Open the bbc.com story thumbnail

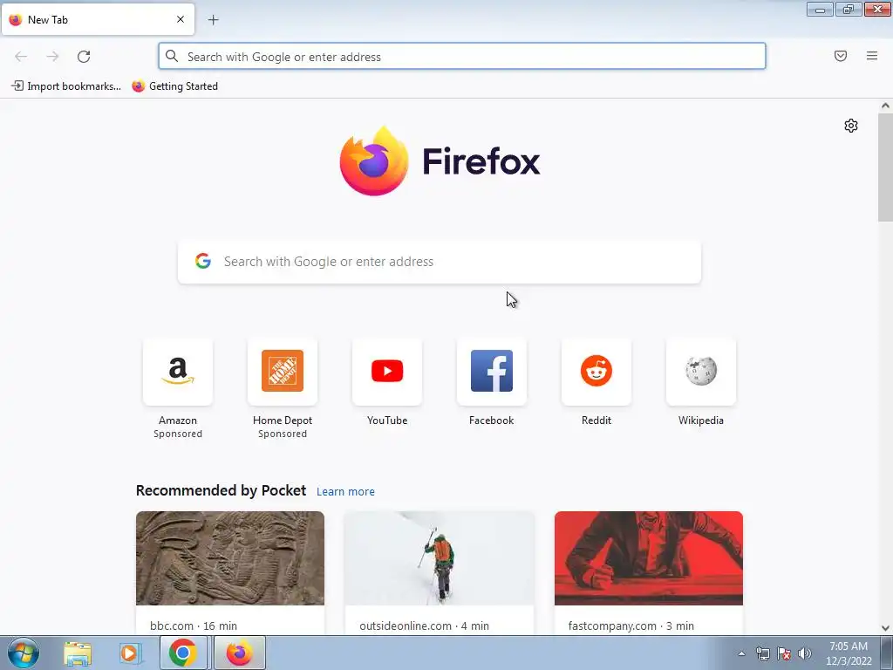(x=230, y=558)
